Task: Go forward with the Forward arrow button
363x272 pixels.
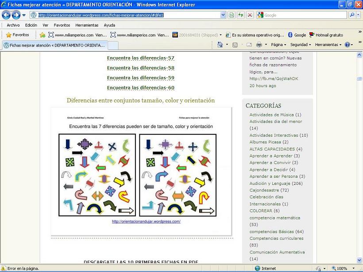Action: [16, 15]
